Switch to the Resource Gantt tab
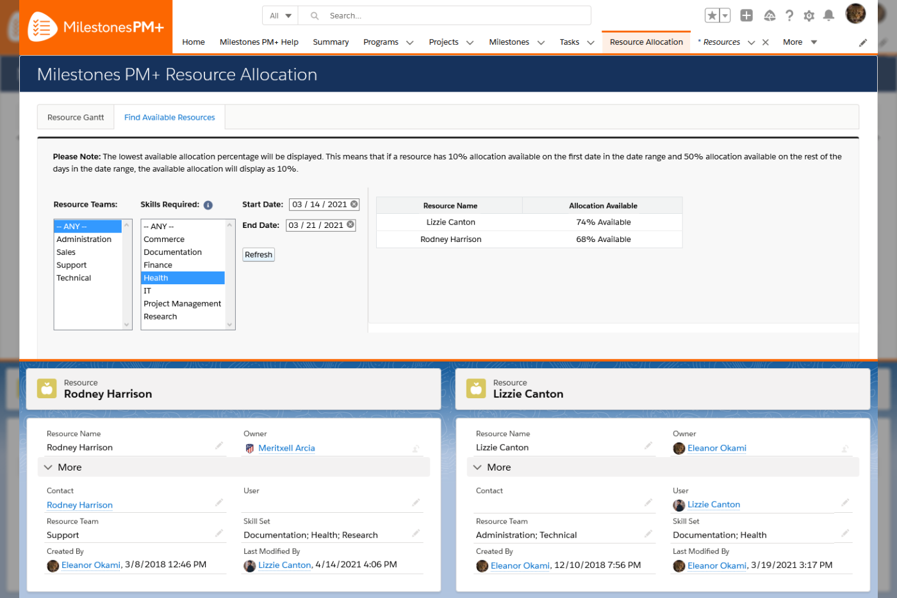Viewport: 897px width, 598px height. [75, 117]
